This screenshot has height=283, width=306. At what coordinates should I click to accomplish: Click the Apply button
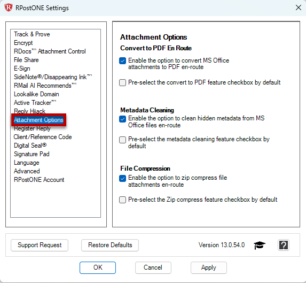[x=209, y=267]
